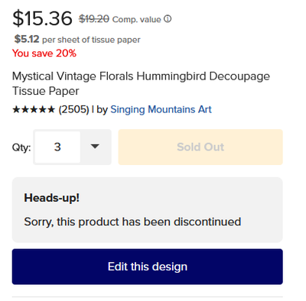Click the Comp. value info icon
The image size is (306, 301).
pyautogui.click(x=168, y=19)
